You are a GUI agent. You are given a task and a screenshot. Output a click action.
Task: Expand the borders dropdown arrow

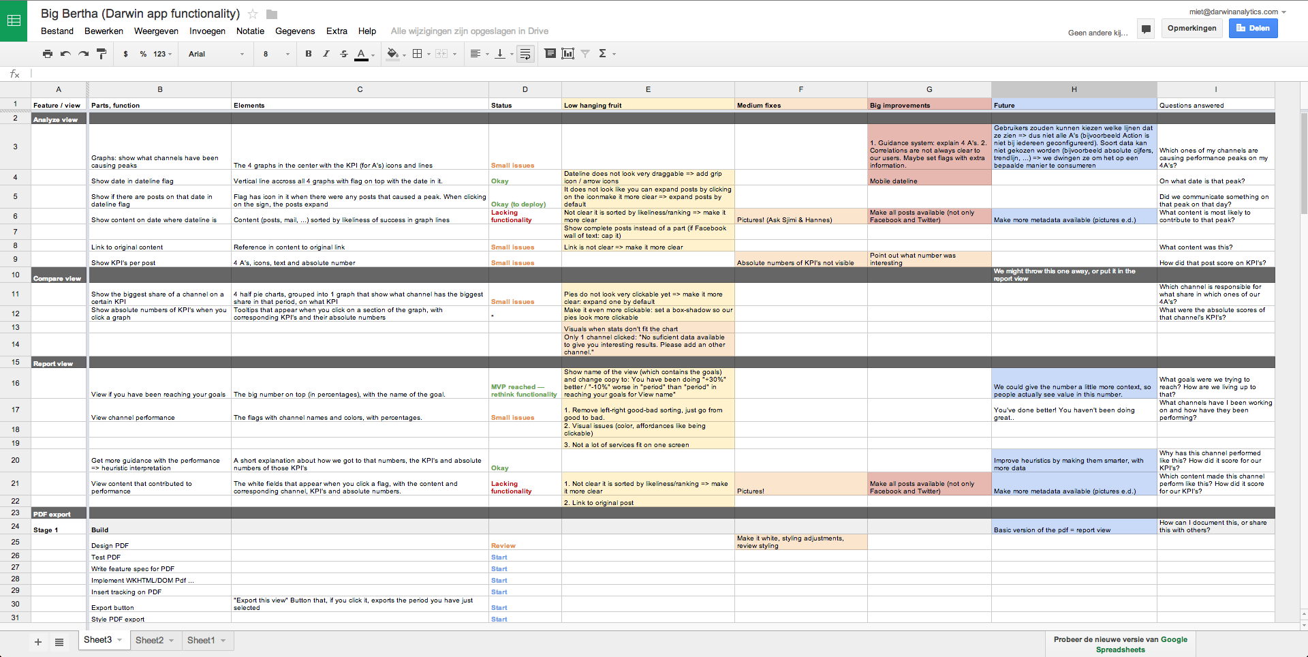tap(429, 55)
